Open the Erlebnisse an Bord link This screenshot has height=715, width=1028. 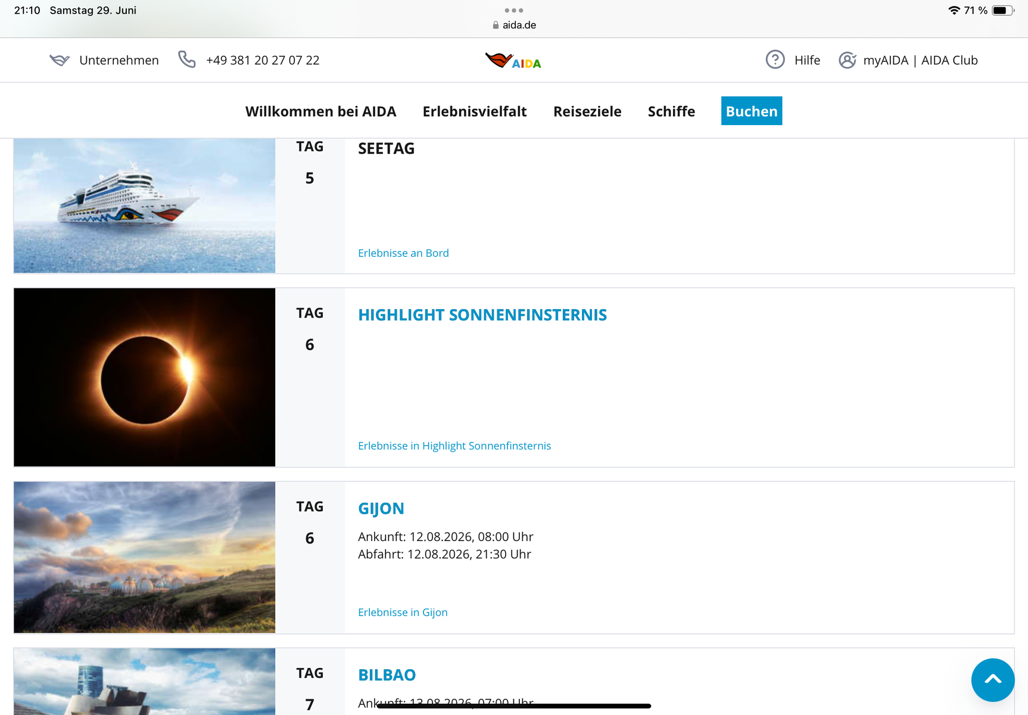point(403,253)
